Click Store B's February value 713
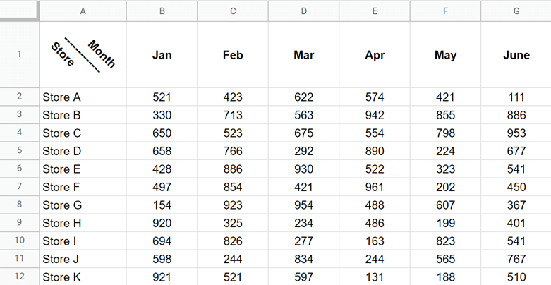The width and height of the screenshot is (551, 285). [x=233, y=114]
